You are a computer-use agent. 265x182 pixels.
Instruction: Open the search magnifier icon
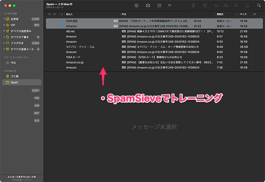click(x=259, y=6)
